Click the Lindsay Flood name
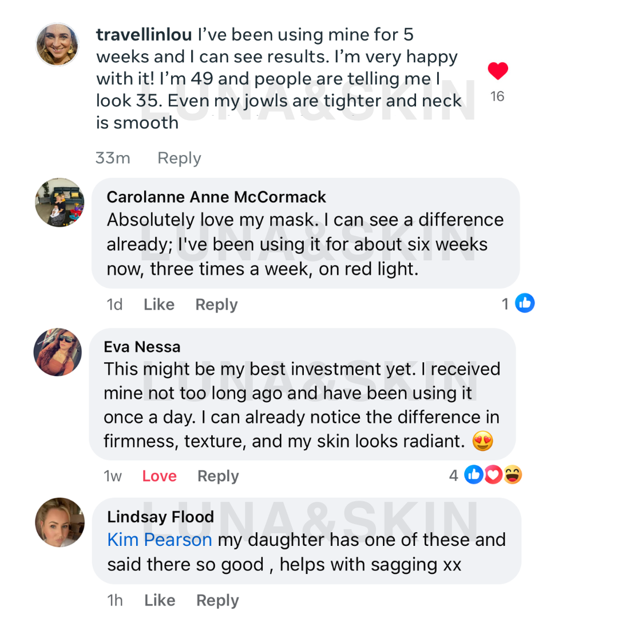 (160, 517)
